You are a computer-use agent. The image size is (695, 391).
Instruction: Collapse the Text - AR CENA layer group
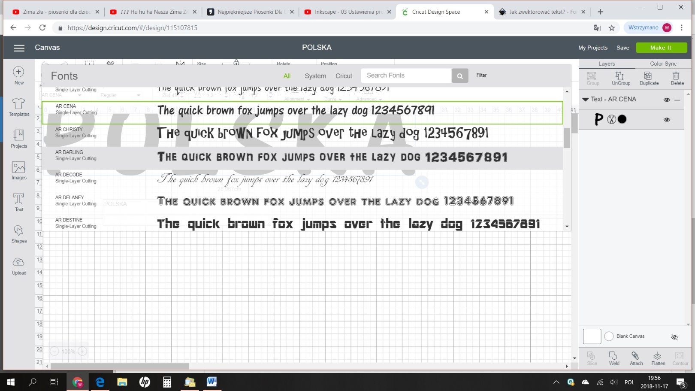[x=585, y=99]
